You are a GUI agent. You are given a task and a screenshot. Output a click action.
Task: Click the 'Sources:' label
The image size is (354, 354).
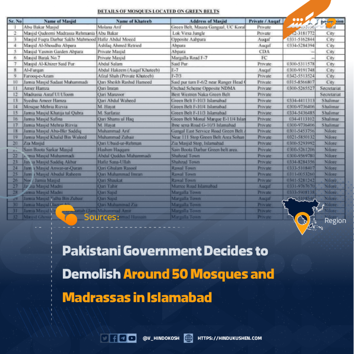pyautogui.click(x=102, y=217)
